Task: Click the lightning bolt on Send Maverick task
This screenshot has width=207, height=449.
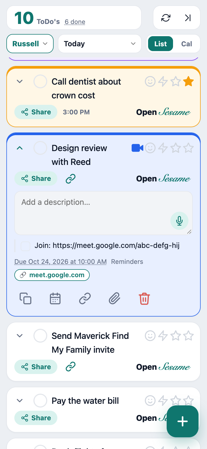Action: pos(163,336)
